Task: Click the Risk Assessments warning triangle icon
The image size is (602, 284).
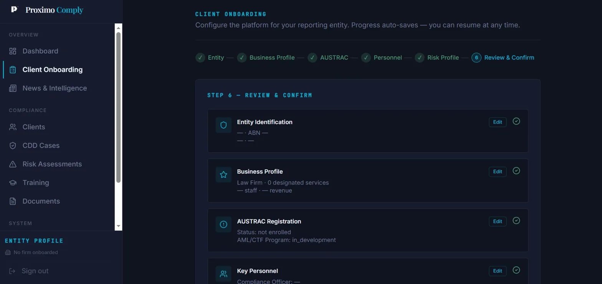Action: [x=13, y=164]
